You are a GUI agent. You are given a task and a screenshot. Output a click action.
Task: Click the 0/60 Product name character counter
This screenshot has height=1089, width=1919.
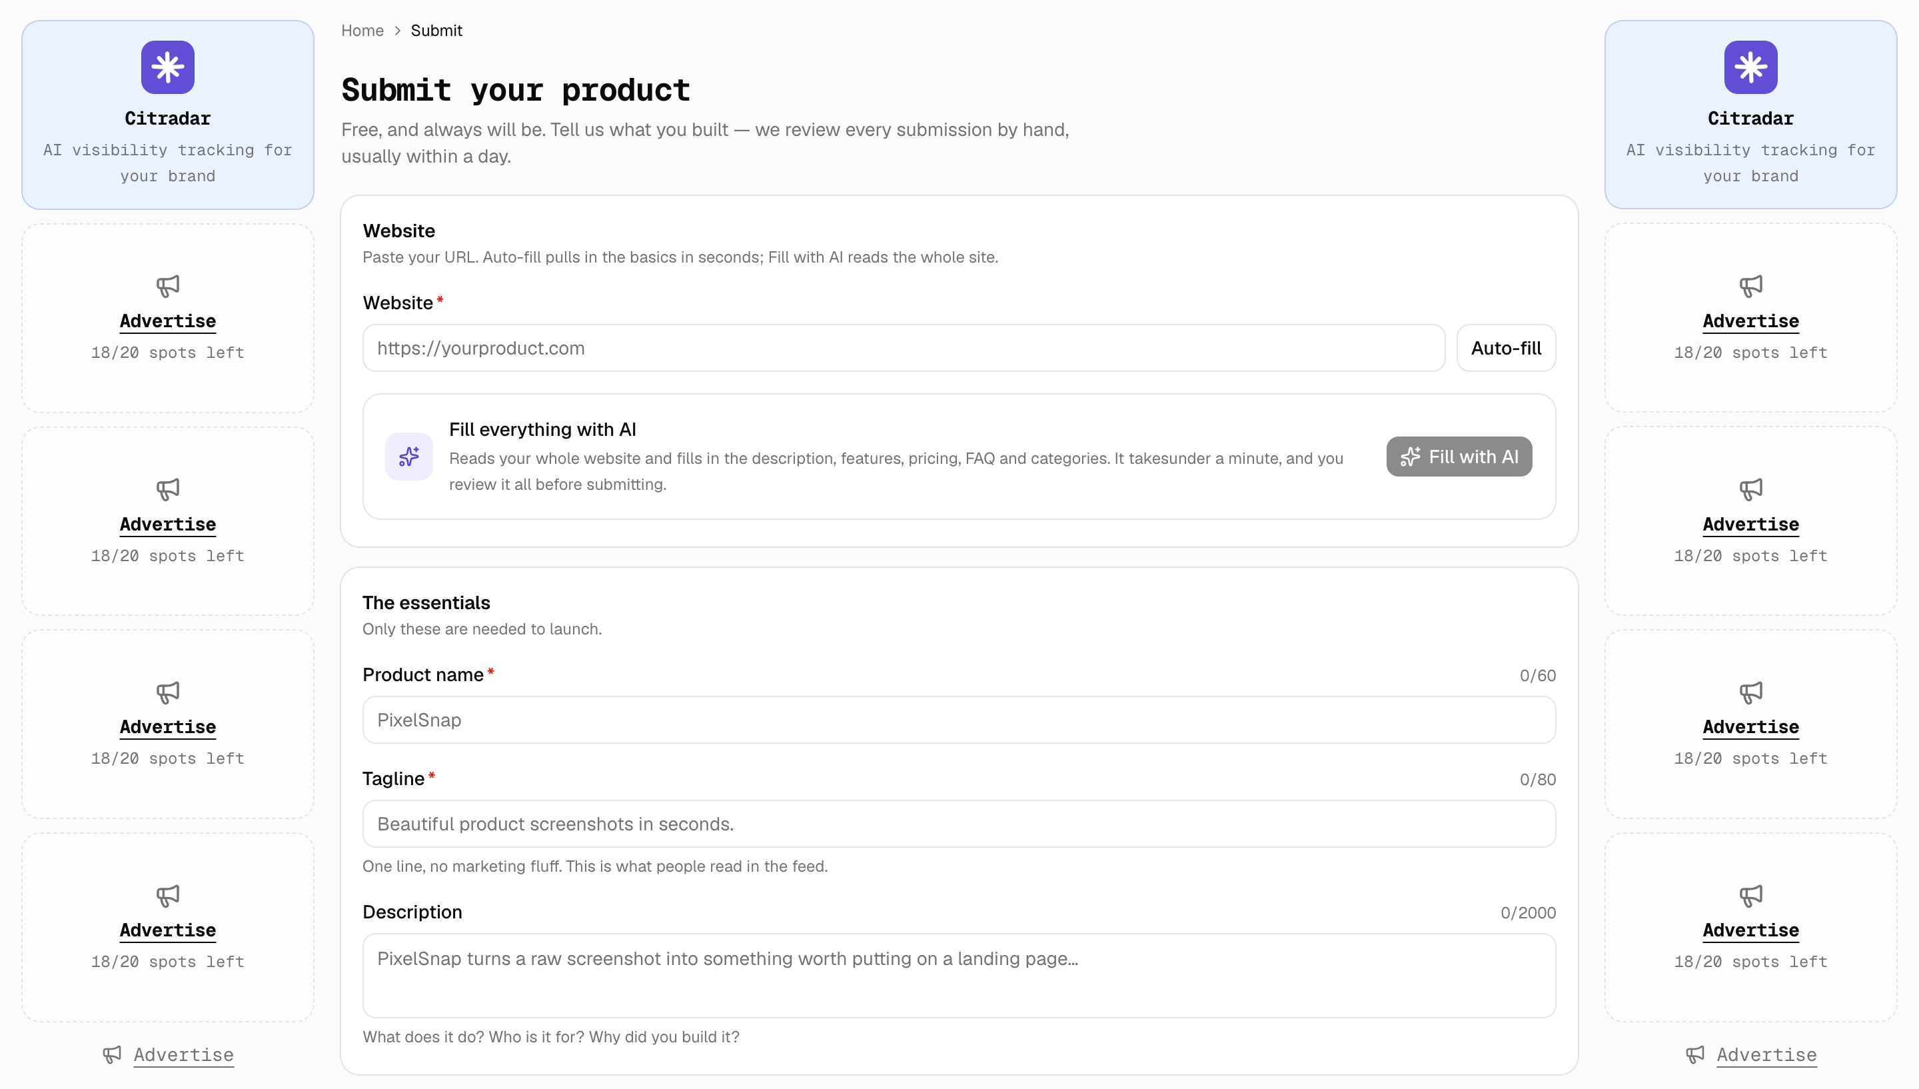point(1537,675)
